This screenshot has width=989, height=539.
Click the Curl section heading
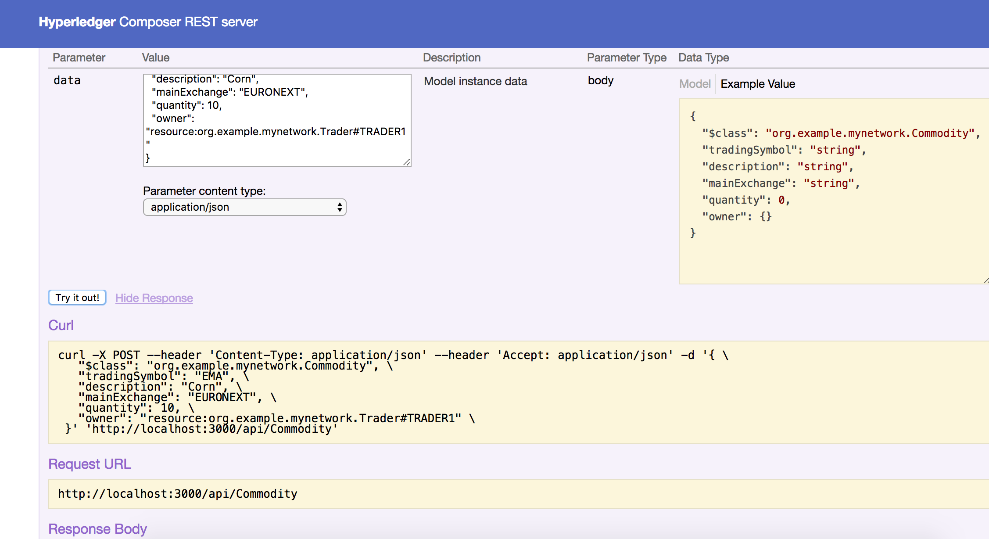[61, 325]
